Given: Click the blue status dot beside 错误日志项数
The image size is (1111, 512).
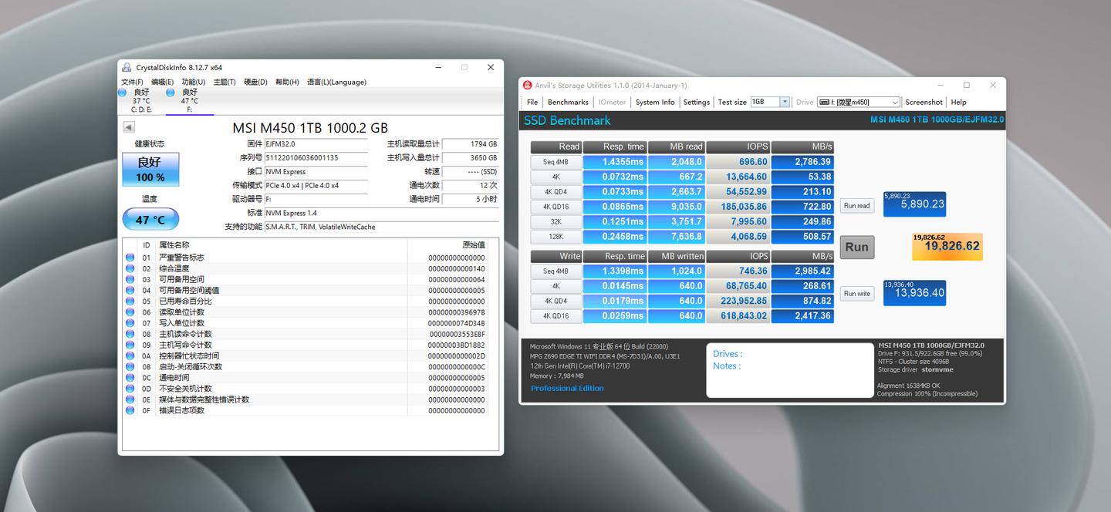Looking at the screenshot, I should (130, 409).
